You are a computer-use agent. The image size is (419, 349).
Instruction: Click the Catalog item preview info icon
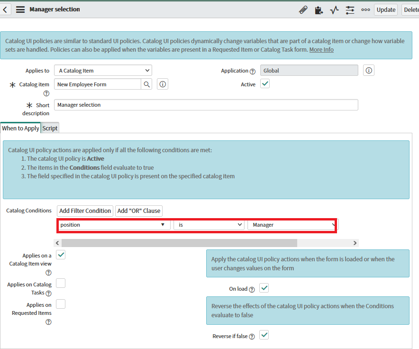click(x=163, y=84)
